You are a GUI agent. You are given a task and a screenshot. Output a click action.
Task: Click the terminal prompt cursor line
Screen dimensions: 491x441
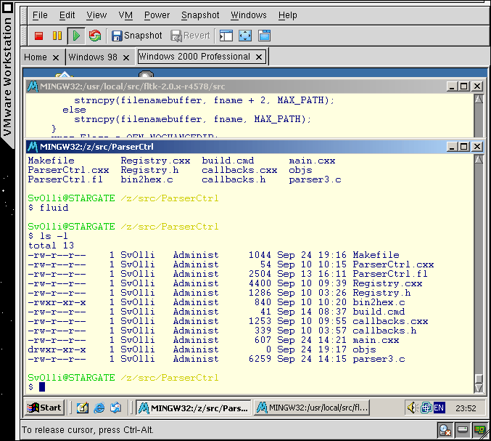coord(37,387)
